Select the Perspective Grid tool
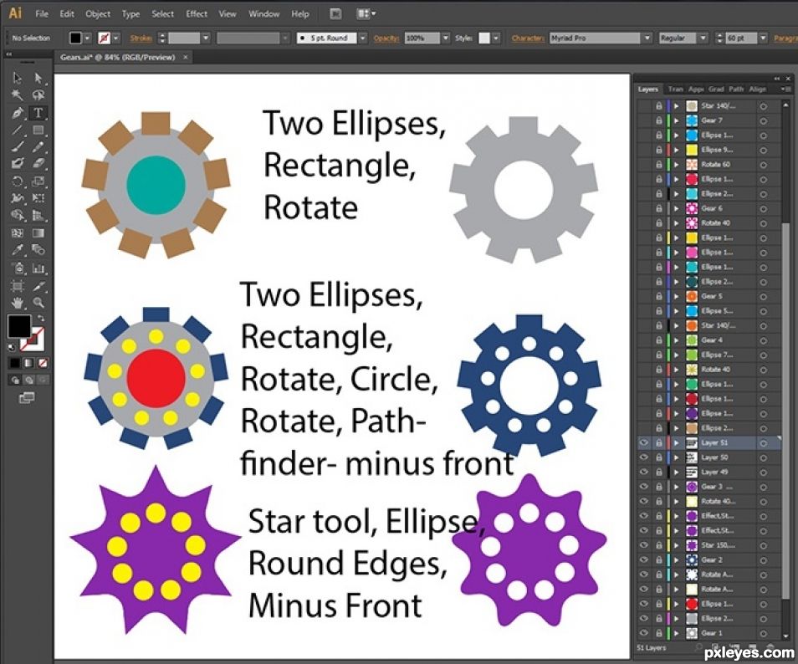798x664 pixels. click(38, 216)
